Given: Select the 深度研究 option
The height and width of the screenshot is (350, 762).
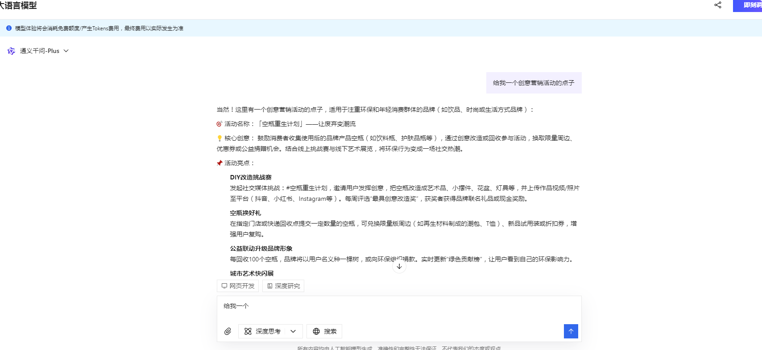Looking at the screenshot, I should coord(283,286).
